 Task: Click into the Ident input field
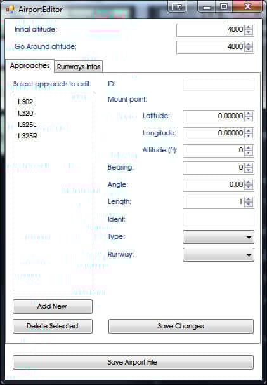click(218, 220)
